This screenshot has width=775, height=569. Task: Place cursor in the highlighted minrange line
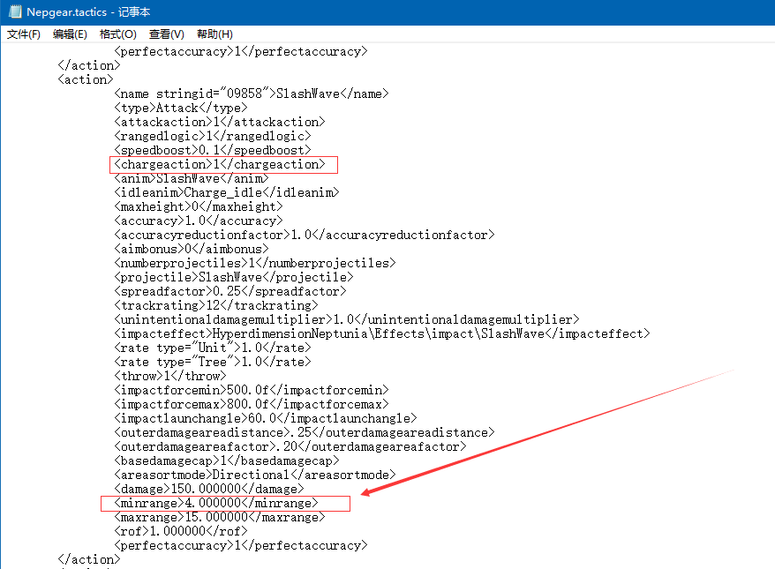(216, 503)
